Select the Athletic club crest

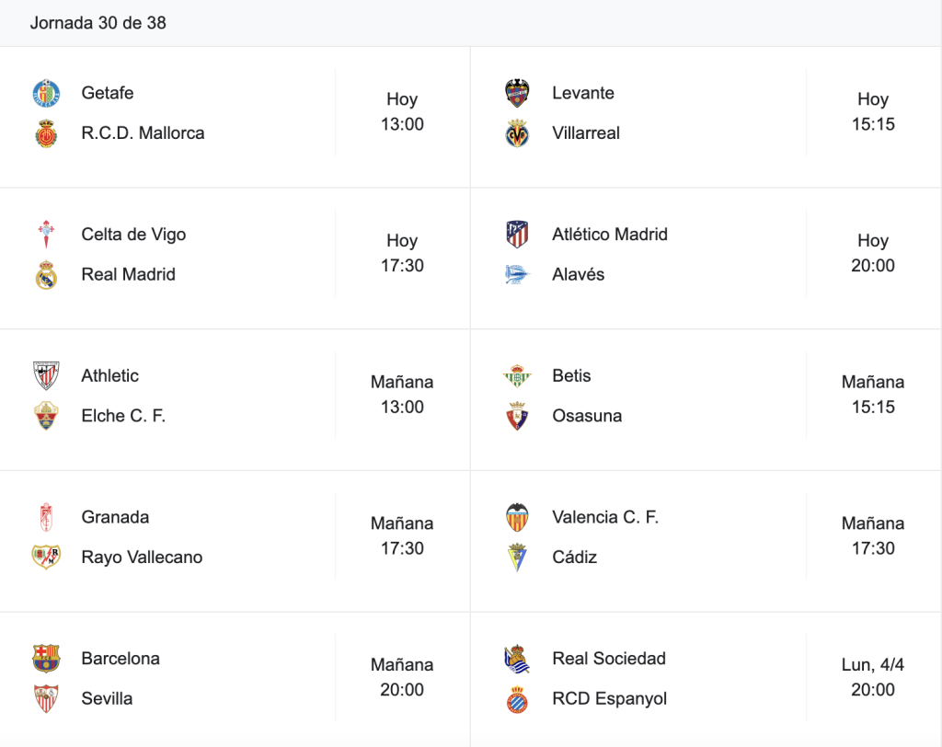(46, 375)
